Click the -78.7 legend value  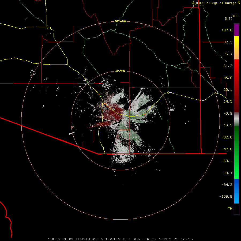tap(227, 173)
